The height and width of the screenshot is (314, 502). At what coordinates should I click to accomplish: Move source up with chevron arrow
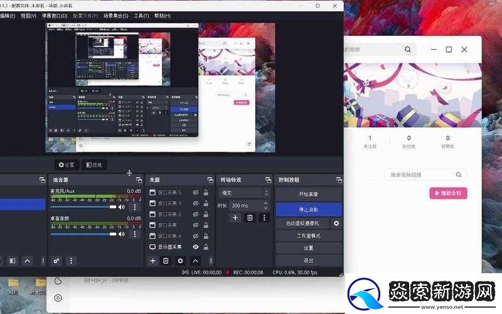coord(195,261)
